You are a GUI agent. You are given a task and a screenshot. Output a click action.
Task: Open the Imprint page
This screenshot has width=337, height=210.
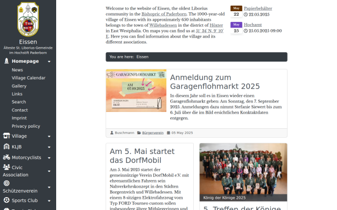pyautogui.click(x=19, y=118)
